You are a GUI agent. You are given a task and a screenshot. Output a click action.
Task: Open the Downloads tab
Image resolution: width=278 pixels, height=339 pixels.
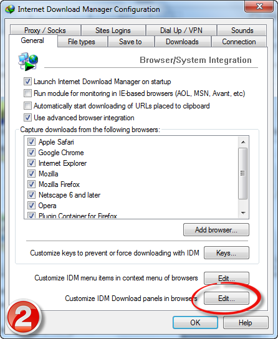(x=182, y=42)
